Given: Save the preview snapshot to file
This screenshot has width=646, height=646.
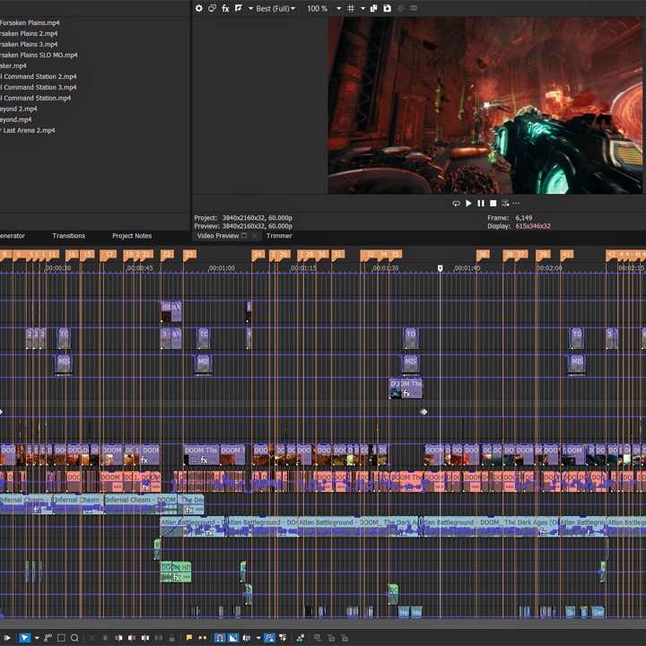Looking at the screenshot, I should click(387, 8).
